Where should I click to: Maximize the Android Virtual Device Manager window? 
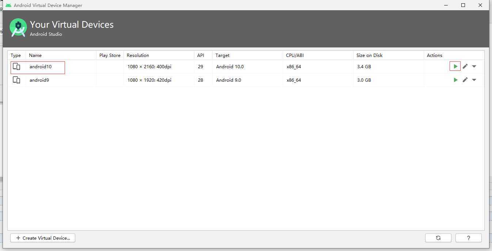[463, 5]
